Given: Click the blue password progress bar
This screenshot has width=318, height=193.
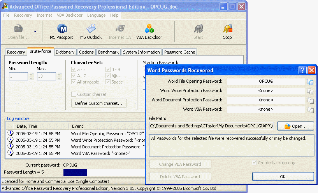Looking at the screenshot, I should pos(75,172).
